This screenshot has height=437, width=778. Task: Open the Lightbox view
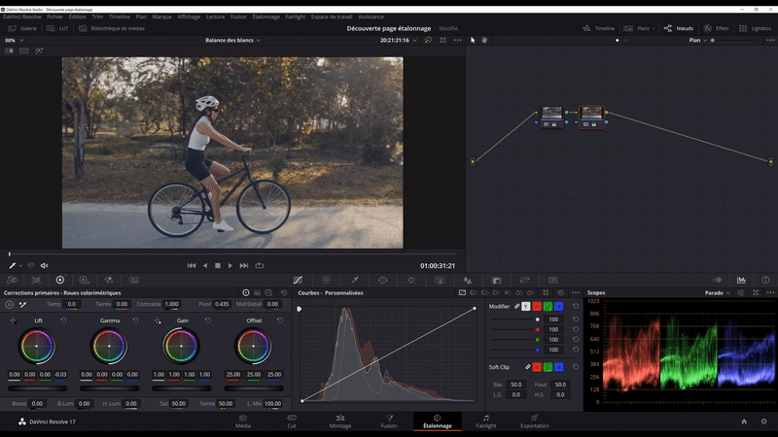(755, 29)
